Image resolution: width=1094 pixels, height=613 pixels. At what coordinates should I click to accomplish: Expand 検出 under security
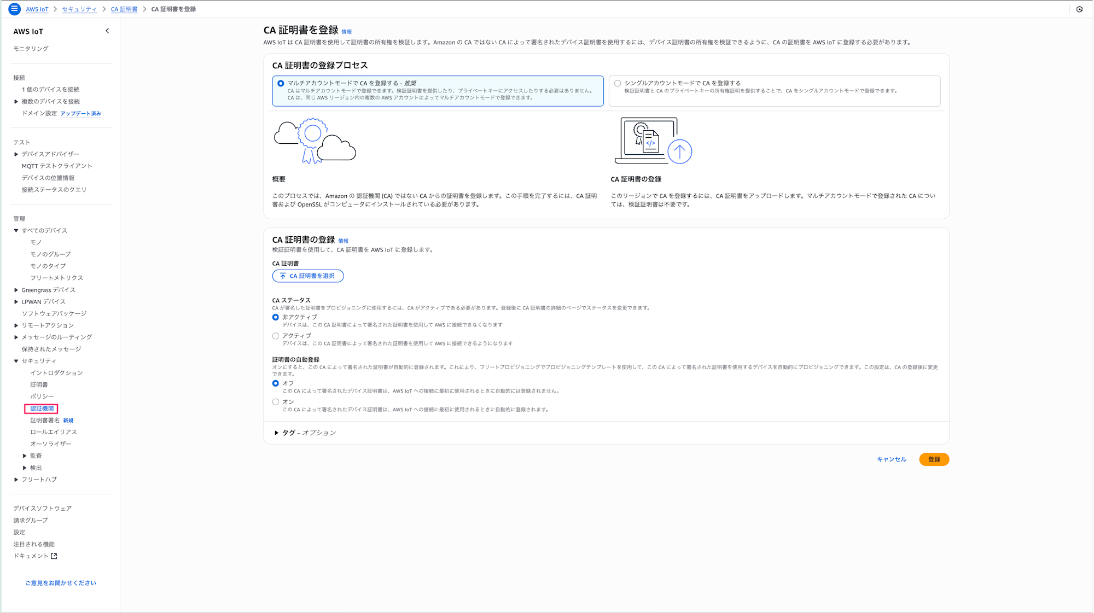click(x=25, y=468)
